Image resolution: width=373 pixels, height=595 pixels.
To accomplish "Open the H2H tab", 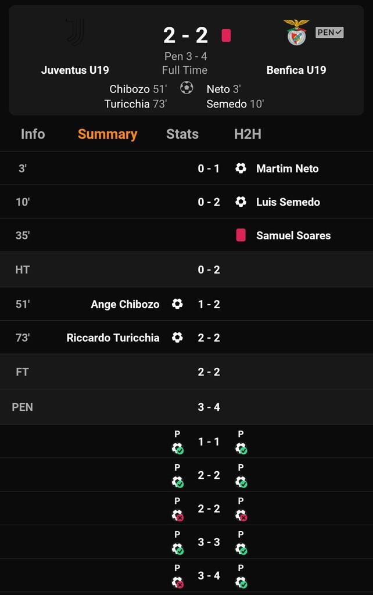I will [248, 134].
